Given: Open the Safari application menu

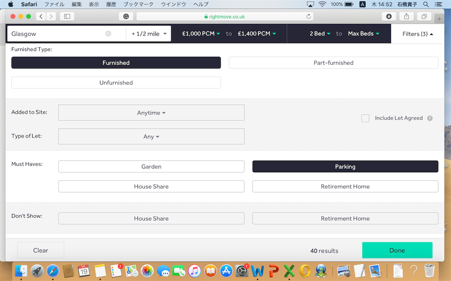Looking at the screenshot, I should click(29, 4).
